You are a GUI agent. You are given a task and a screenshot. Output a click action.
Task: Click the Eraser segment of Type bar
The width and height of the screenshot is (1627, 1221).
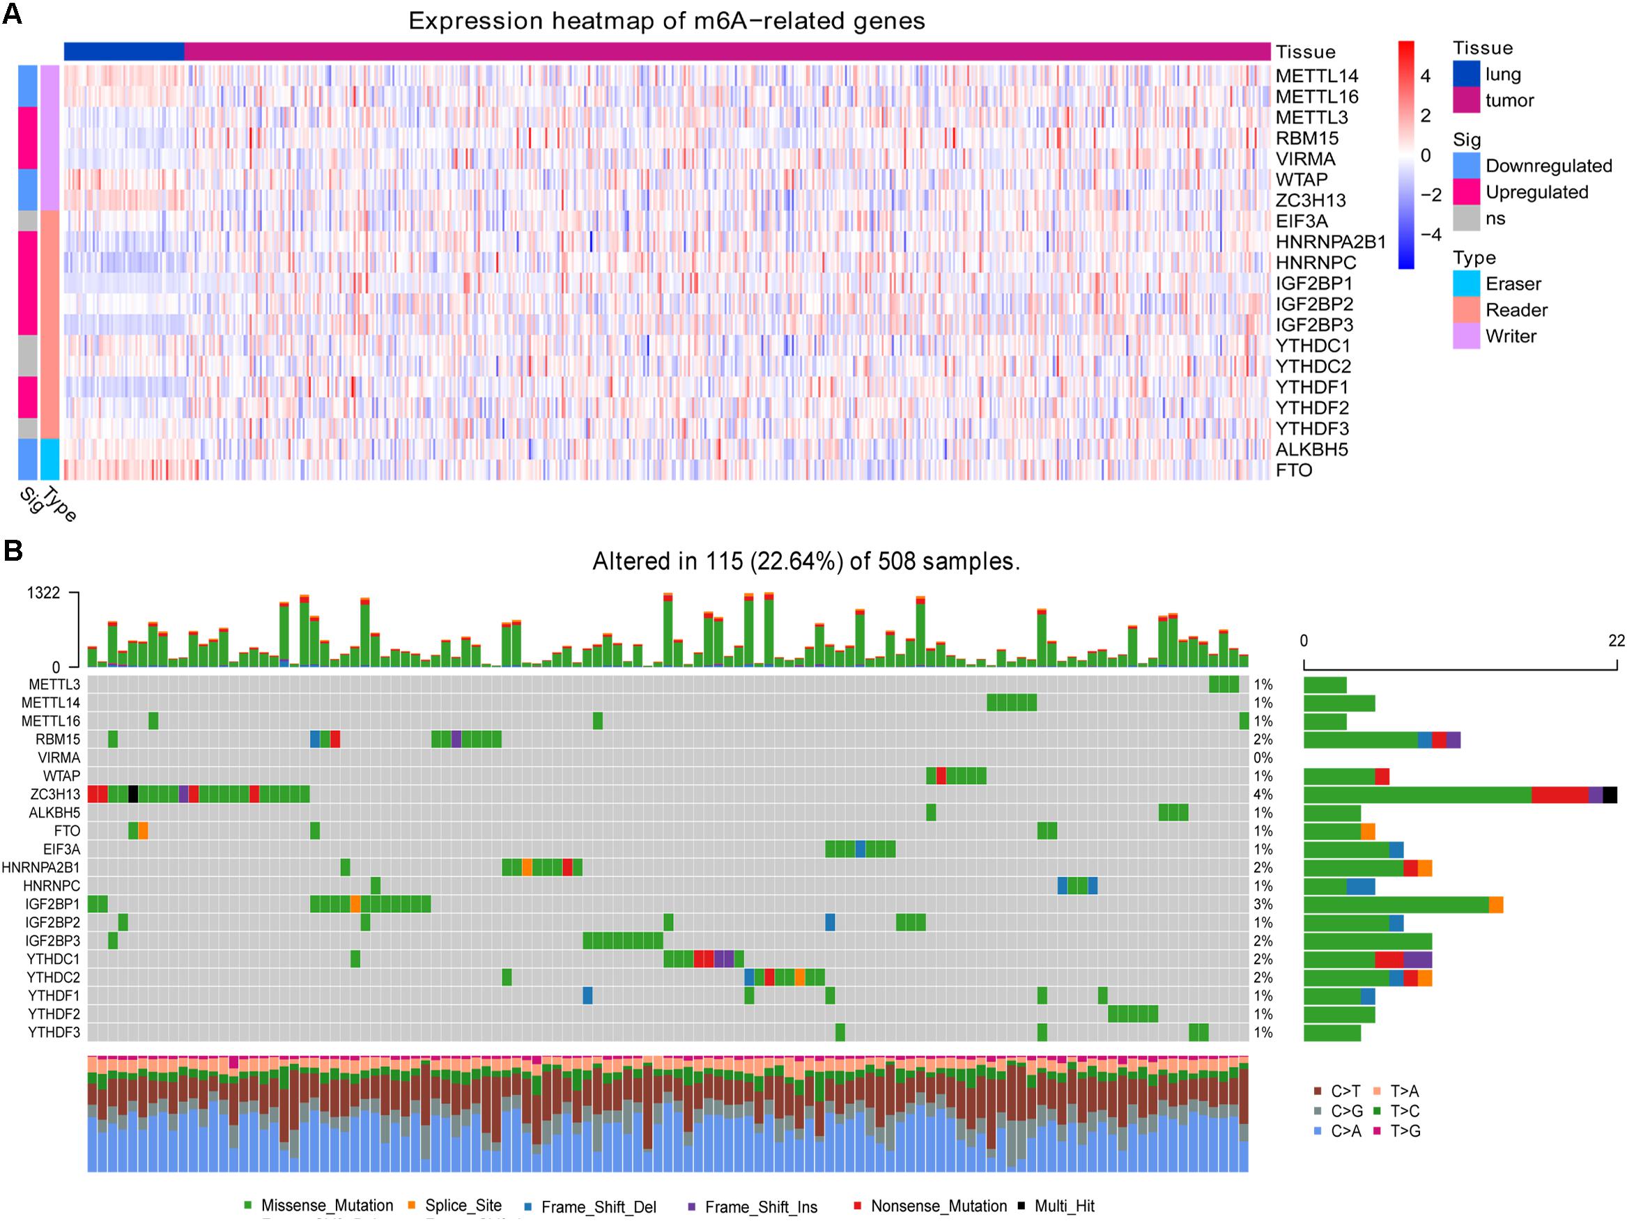click(x=49, y=460)
